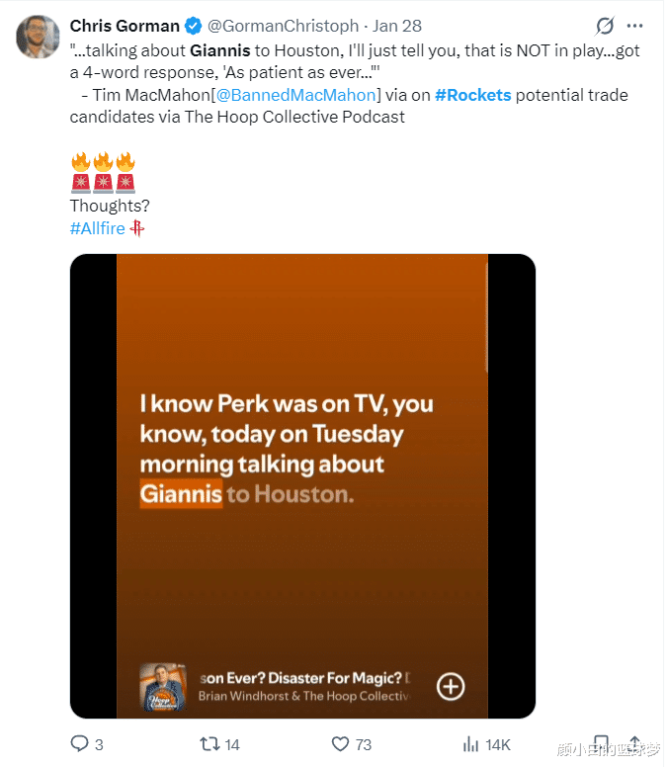
Task: Bookmark this tweet
Action: point(601,743)
